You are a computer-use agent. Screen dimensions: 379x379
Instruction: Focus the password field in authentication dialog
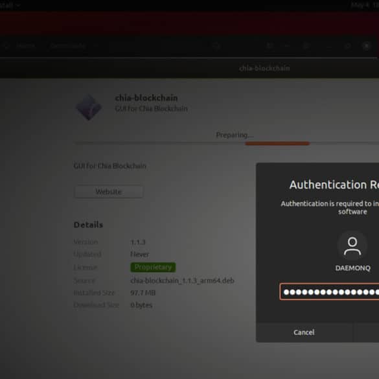coord(329,292)
